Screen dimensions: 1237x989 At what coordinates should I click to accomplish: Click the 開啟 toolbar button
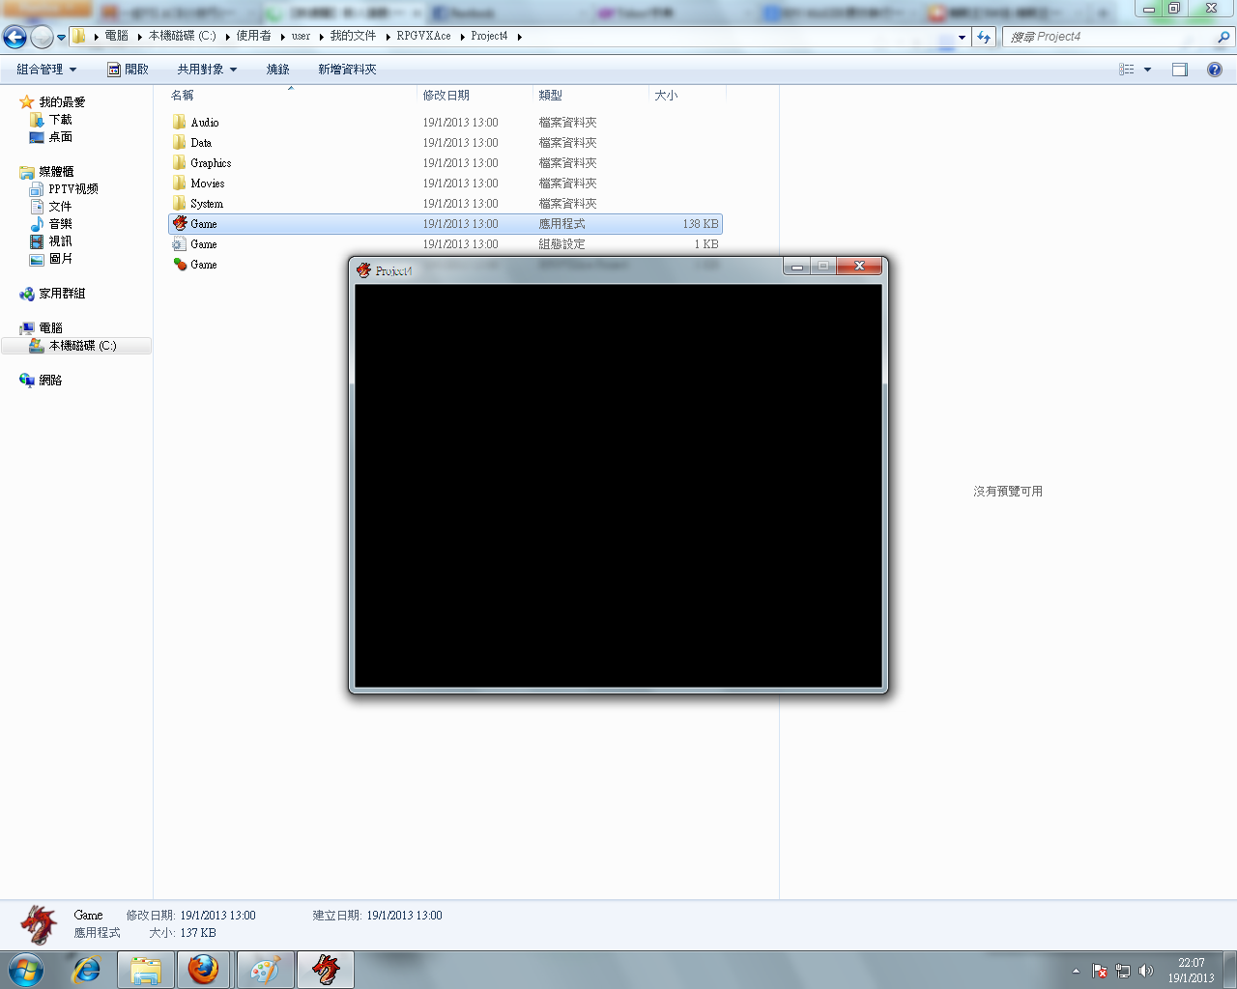128,70
